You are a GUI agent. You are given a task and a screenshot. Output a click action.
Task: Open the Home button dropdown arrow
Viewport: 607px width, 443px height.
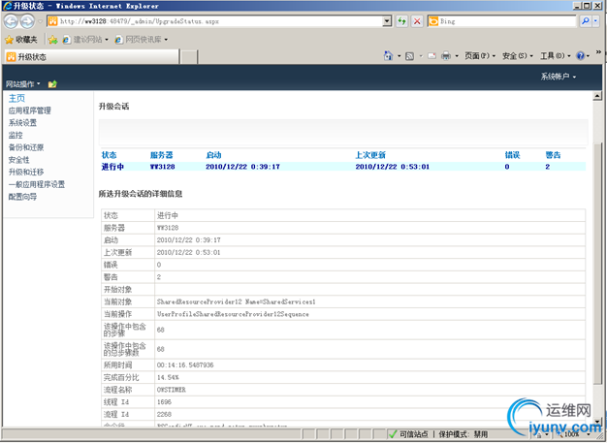tap(399, 56)
